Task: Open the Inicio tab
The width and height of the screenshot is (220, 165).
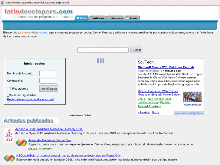Action: pyautogui.click(x=81, y=18)
